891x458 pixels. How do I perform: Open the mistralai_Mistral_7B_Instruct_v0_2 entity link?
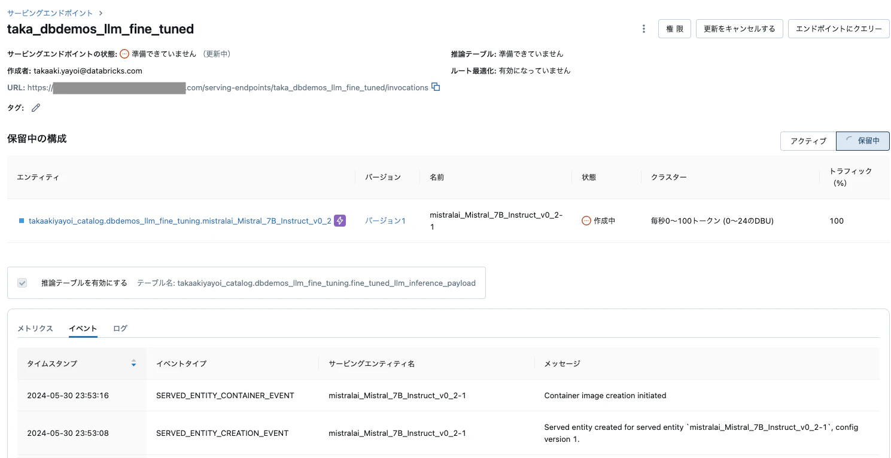click(180, 221)
